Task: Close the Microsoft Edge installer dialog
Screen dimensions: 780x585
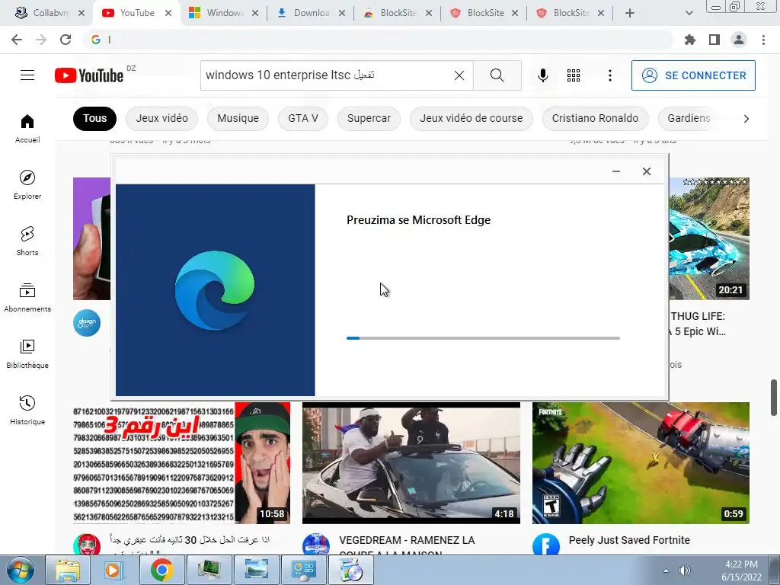Action: tap(646, 171)
